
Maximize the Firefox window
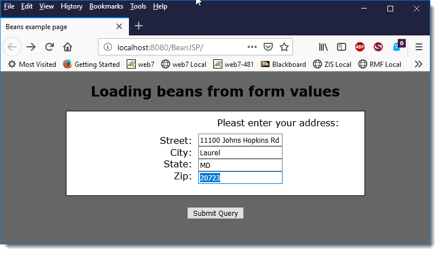click(x=390, y=9)
